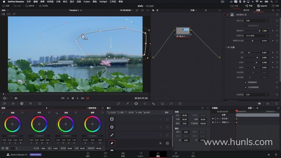
Task: Open the 填充方式 dropdown
Action: pos(257,21)
